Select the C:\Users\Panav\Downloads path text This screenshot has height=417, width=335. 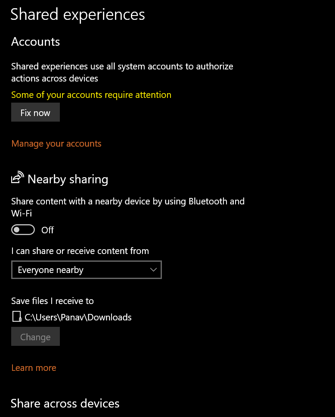(x=78, y=317)
